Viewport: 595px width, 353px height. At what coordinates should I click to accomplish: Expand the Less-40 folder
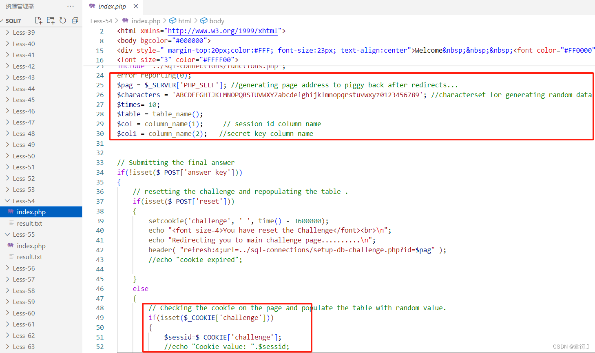[7, 44]
